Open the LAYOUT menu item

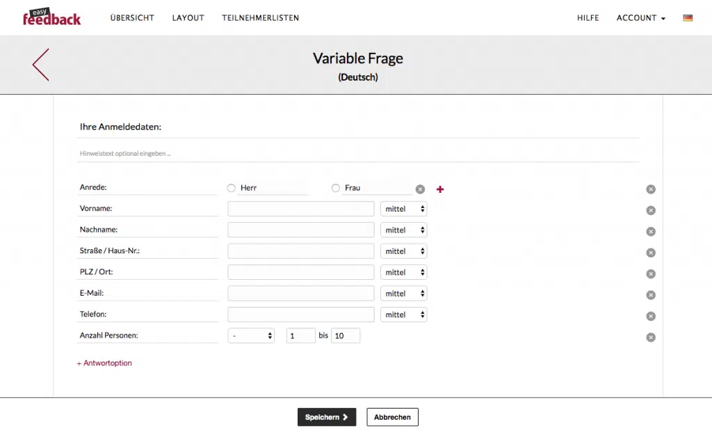coord(188,17)
